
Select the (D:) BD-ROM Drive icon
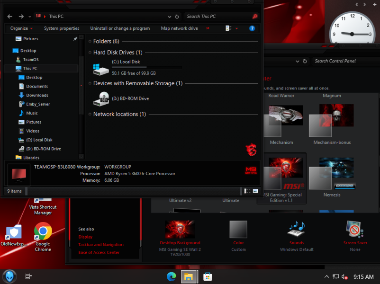click(x=101, y=99)
